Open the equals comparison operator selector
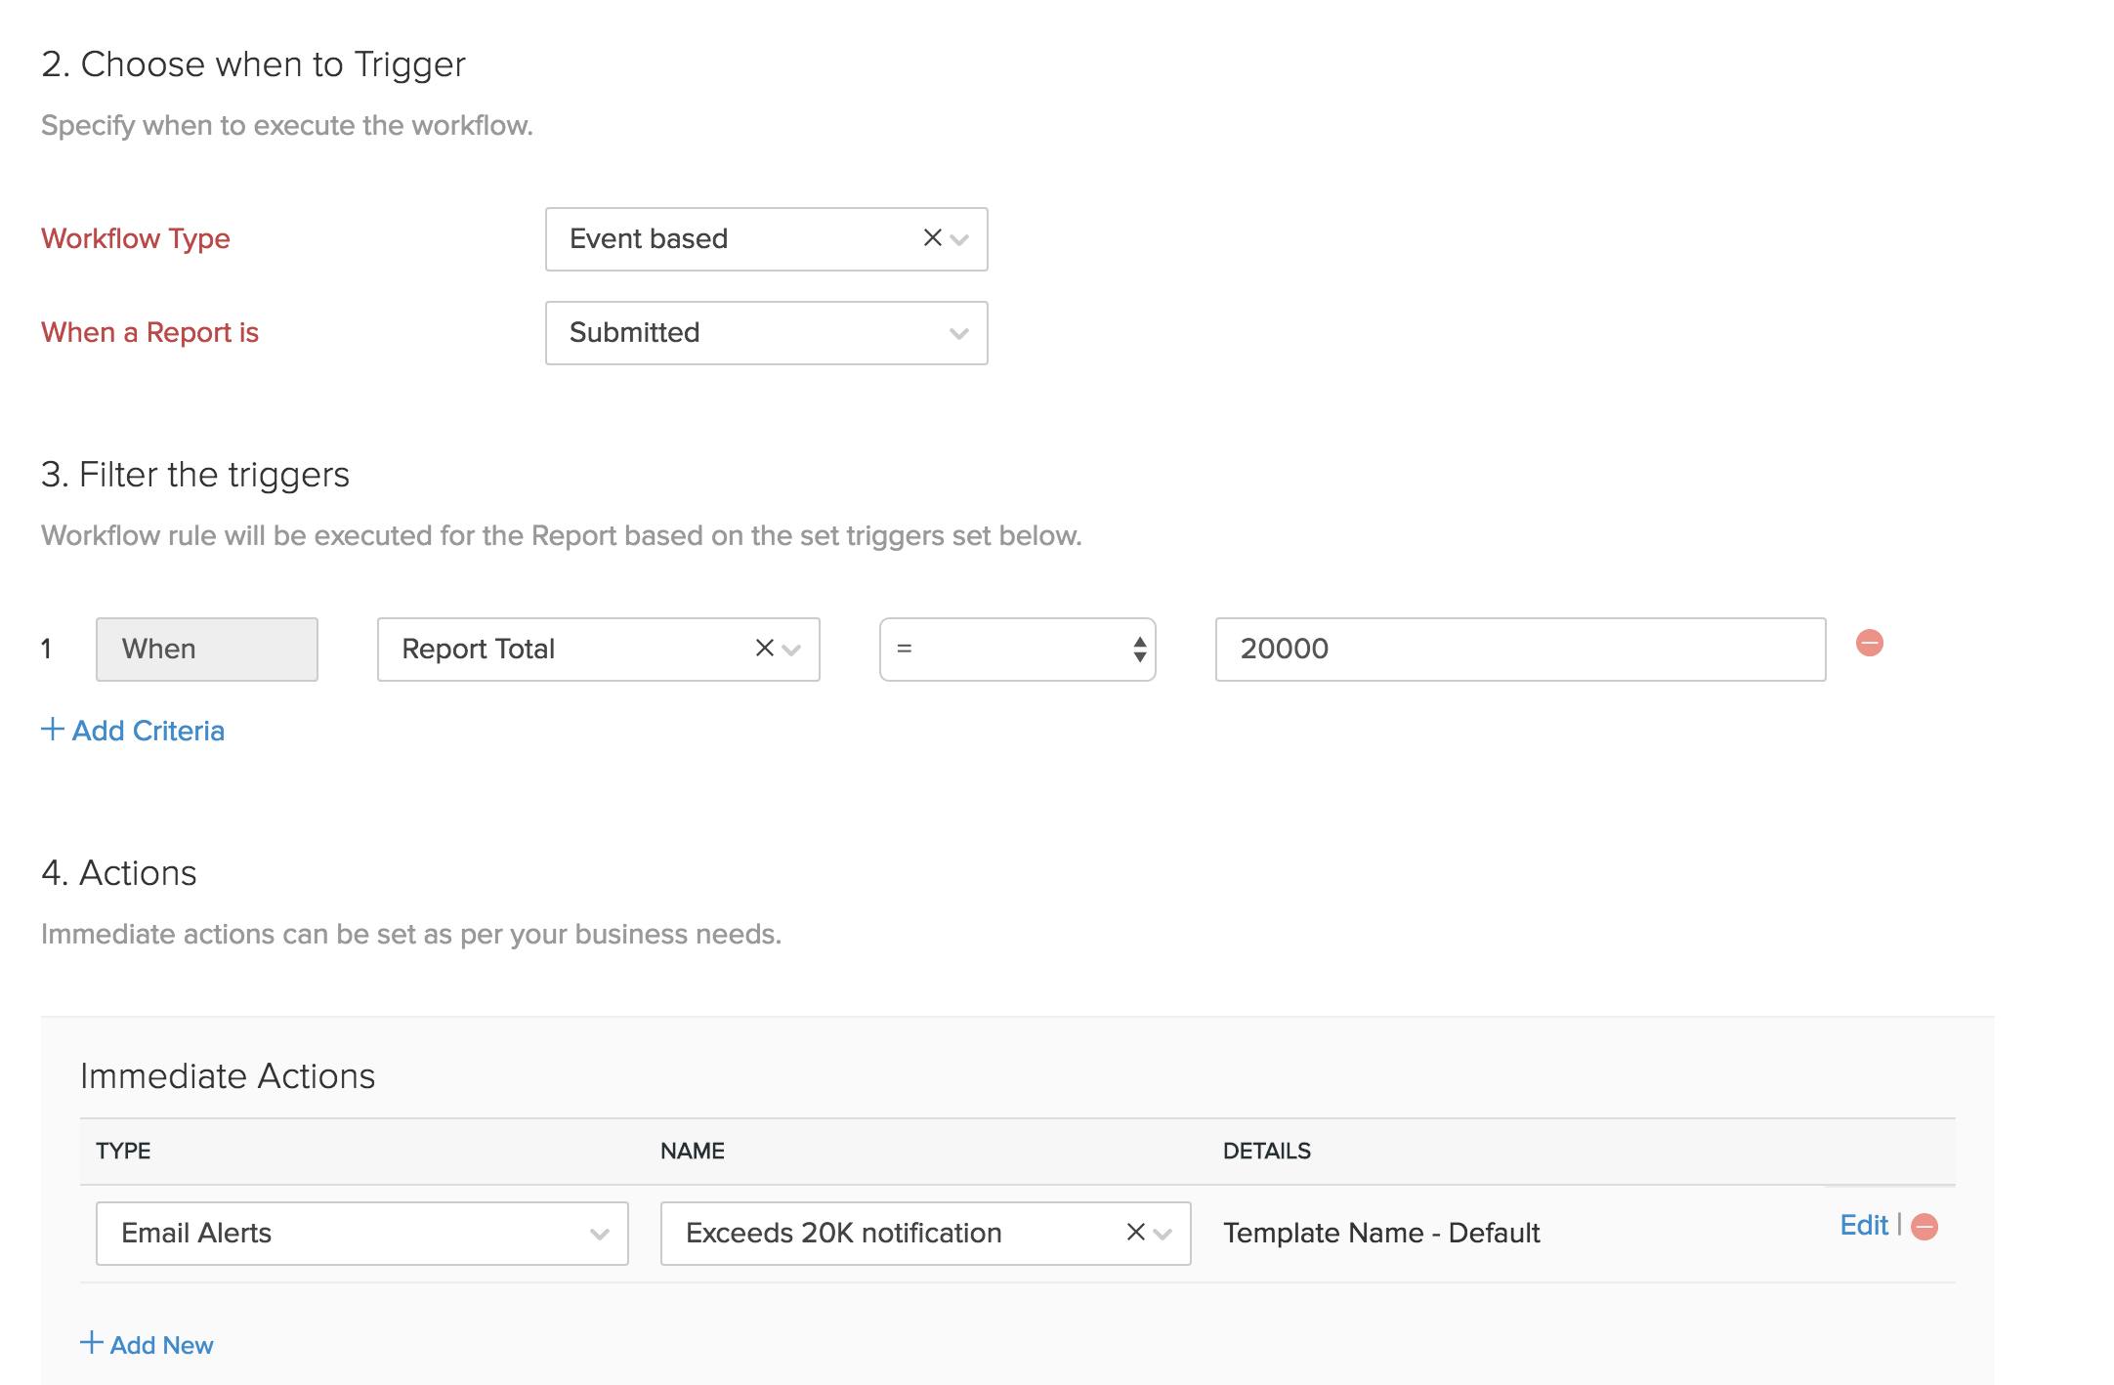This screenshot has height=1385, width=2114. pyautogui.click(x=1017, y=650)
